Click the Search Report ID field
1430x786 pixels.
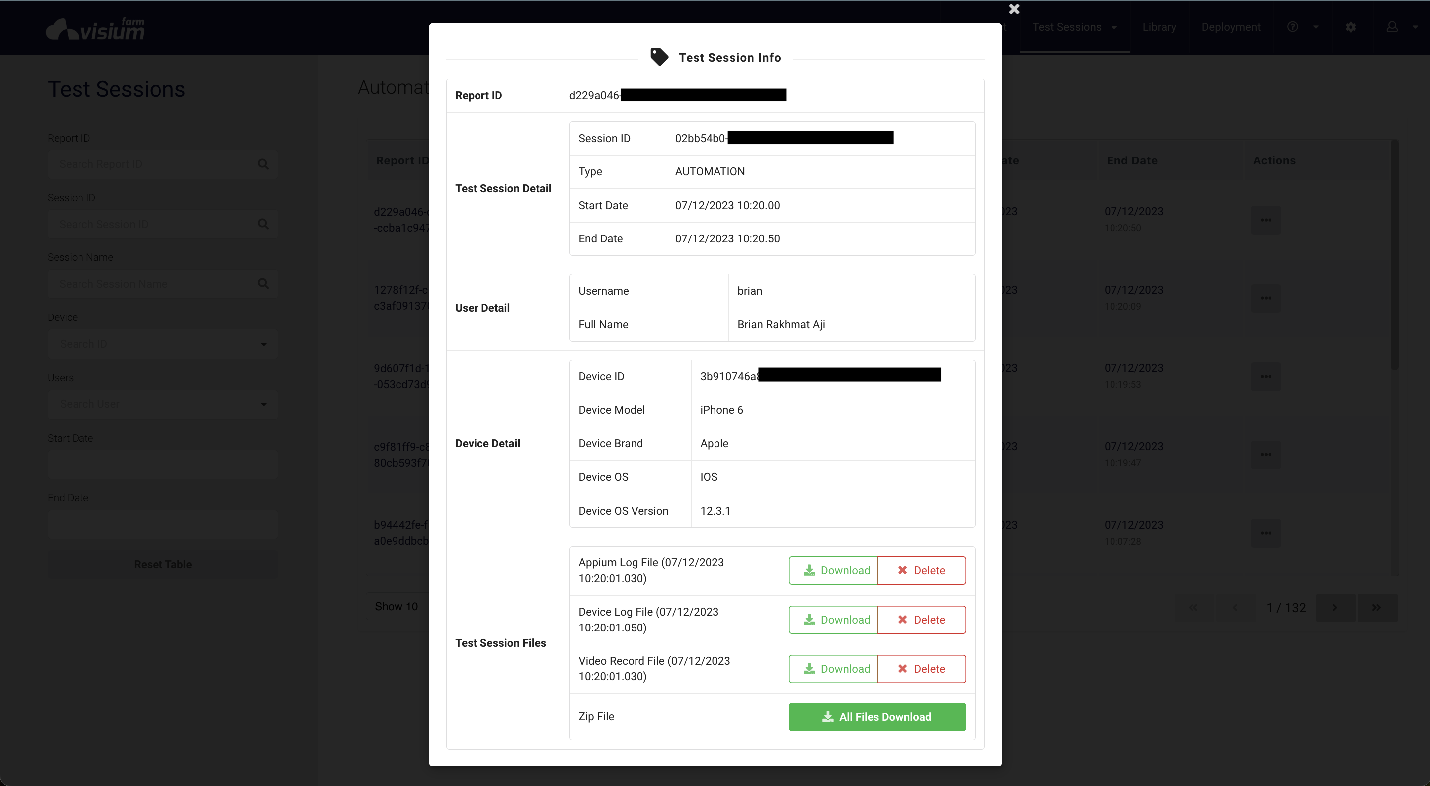click(162, 164)
